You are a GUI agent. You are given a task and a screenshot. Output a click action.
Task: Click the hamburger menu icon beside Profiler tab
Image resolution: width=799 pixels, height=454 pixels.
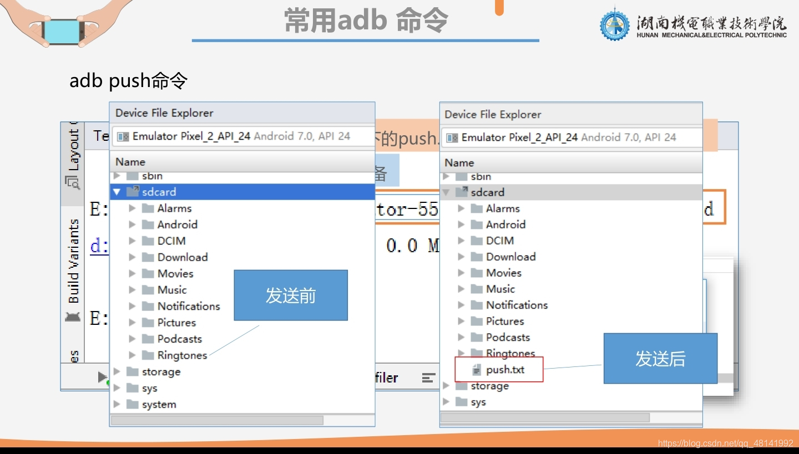click(428, 378)
